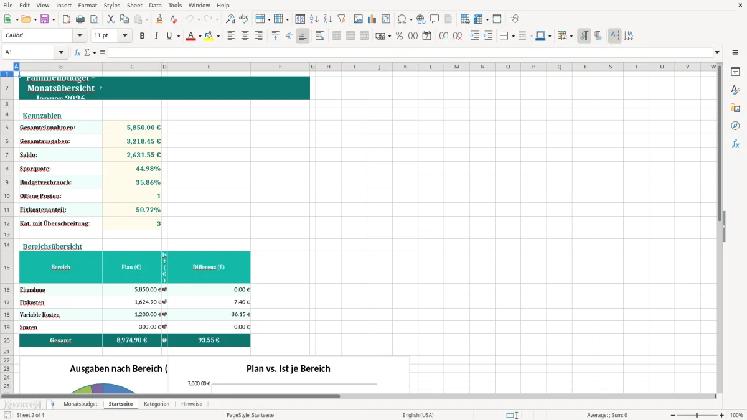Insert Image icon
This screenshot has width=747, height=420.
[359, 19]
